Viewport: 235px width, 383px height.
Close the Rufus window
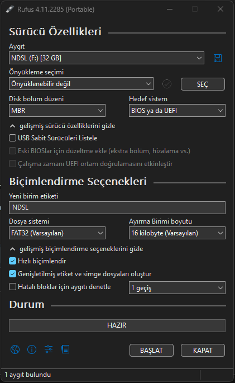point(220,10)
